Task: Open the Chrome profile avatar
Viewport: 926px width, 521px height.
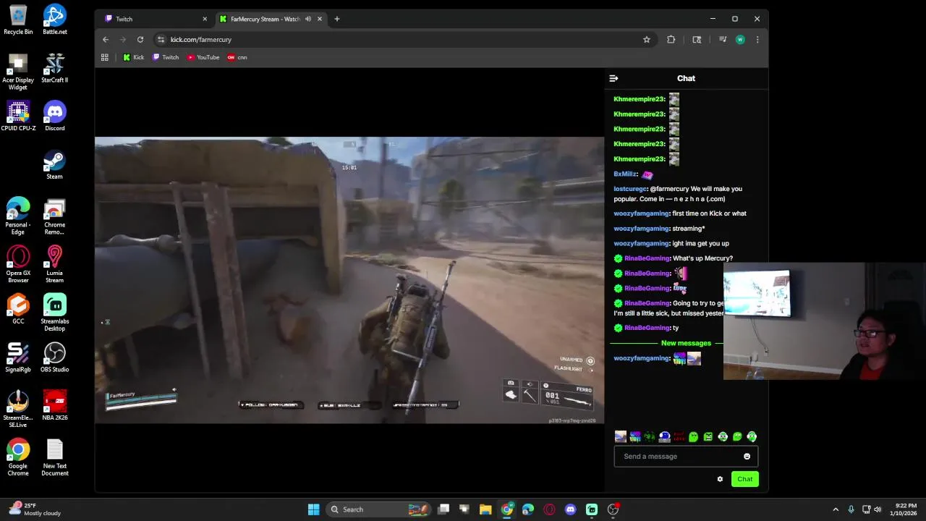Action: click(739, 39)
